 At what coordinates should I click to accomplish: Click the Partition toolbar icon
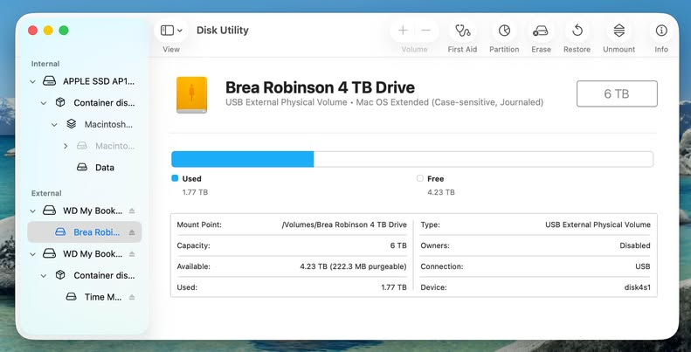504,31
